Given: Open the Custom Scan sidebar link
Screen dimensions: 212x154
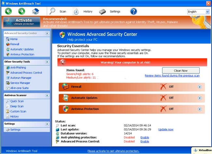Looking at the screenshot, I should (18, 111).
